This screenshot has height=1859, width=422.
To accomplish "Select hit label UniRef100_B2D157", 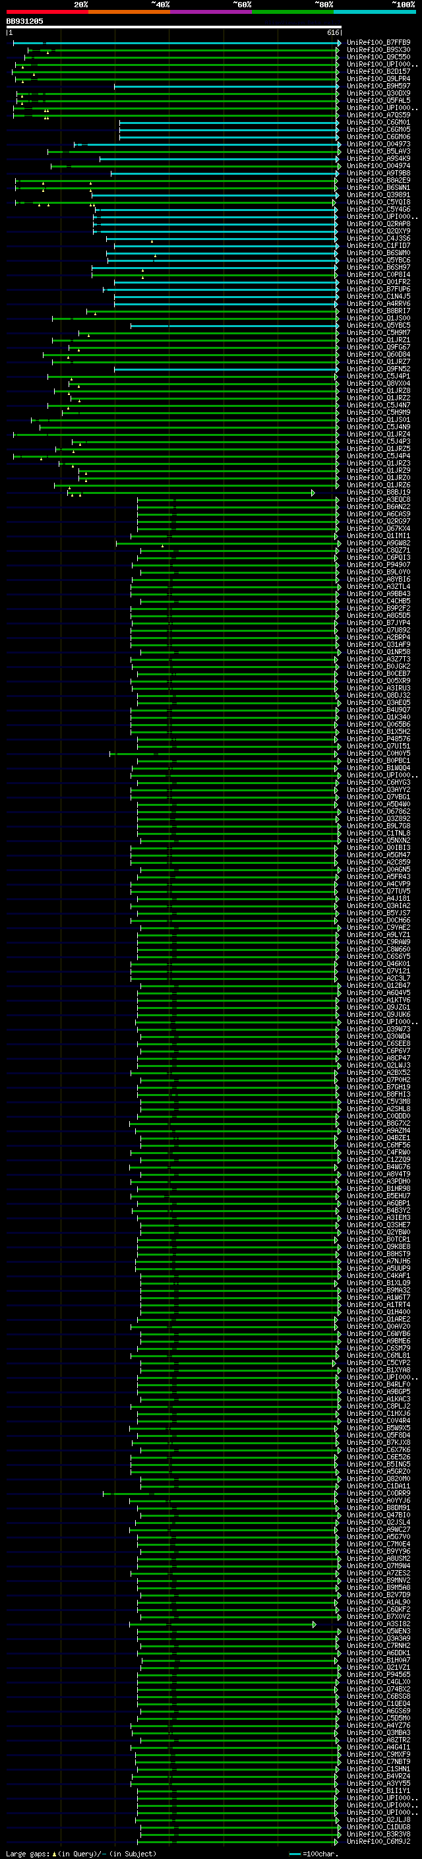I will 378,71.
